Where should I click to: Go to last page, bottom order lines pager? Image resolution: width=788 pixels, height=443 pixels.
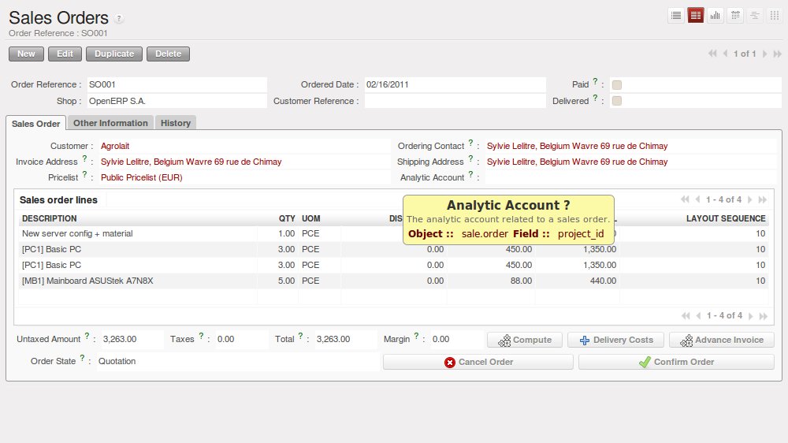[x=764, y=316]
